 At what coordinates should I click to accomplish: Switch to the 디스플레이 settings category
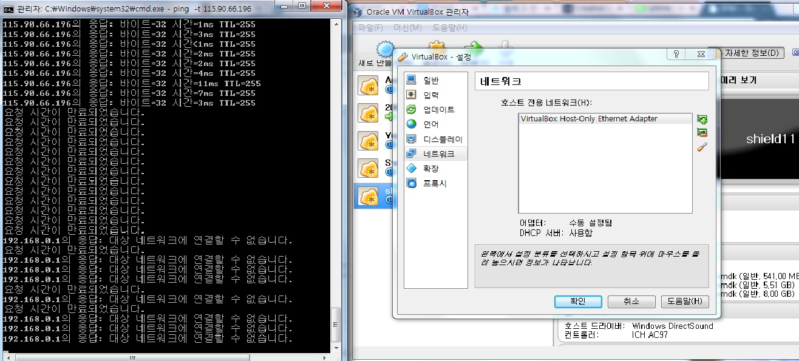click(x=436, y=139)
